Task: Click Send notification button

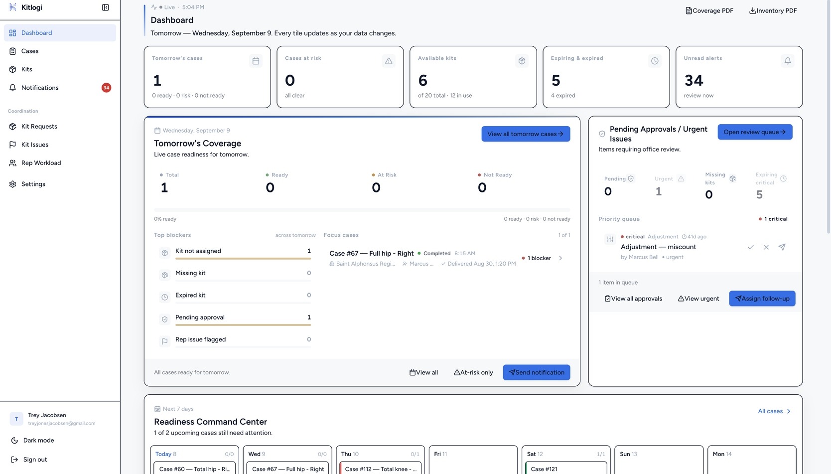Action: coord(537,373)
